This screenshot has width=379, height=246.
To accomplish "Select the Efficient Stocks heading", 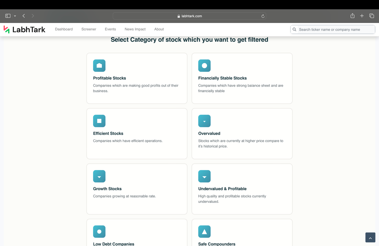I will (x=108, y=134).
